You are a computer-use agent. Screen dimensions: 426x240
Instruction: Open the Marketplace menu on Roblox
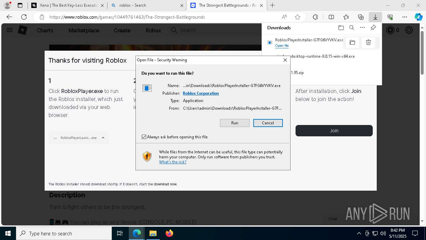click(84, 30)
